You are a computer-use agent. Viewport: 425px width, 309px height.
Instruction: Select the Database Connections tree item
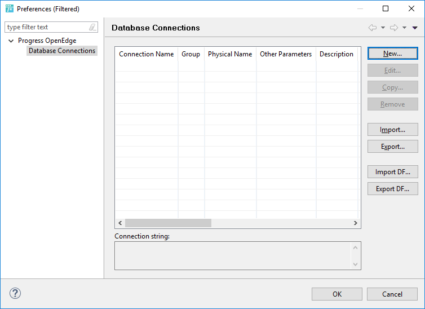click(x=62, y=51)
